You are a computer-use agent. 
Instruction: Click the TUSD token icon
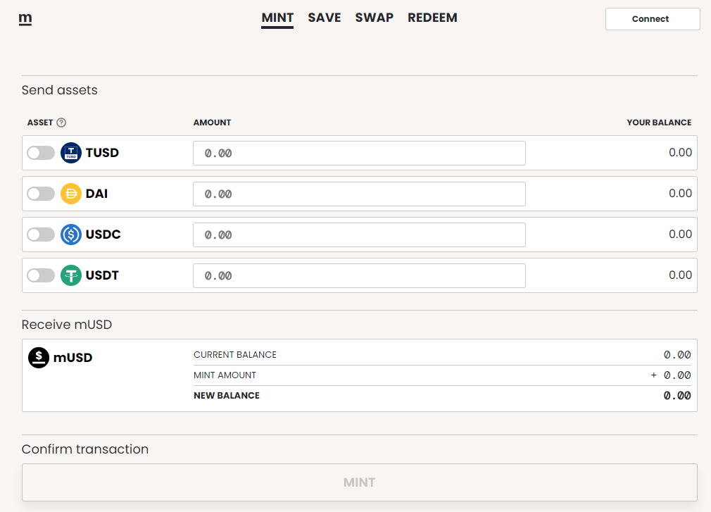coord(71,153)
